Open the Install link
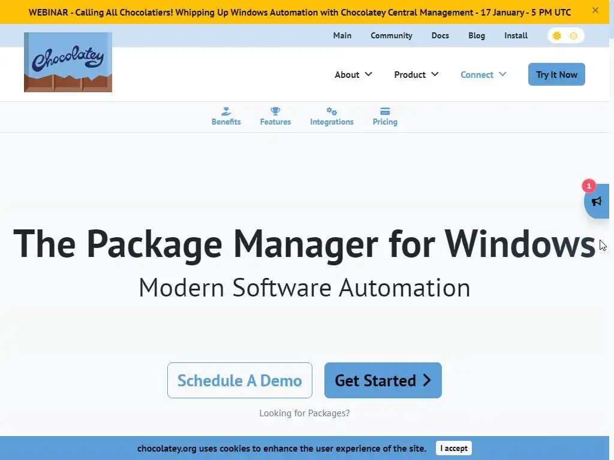 pos(515,35)
